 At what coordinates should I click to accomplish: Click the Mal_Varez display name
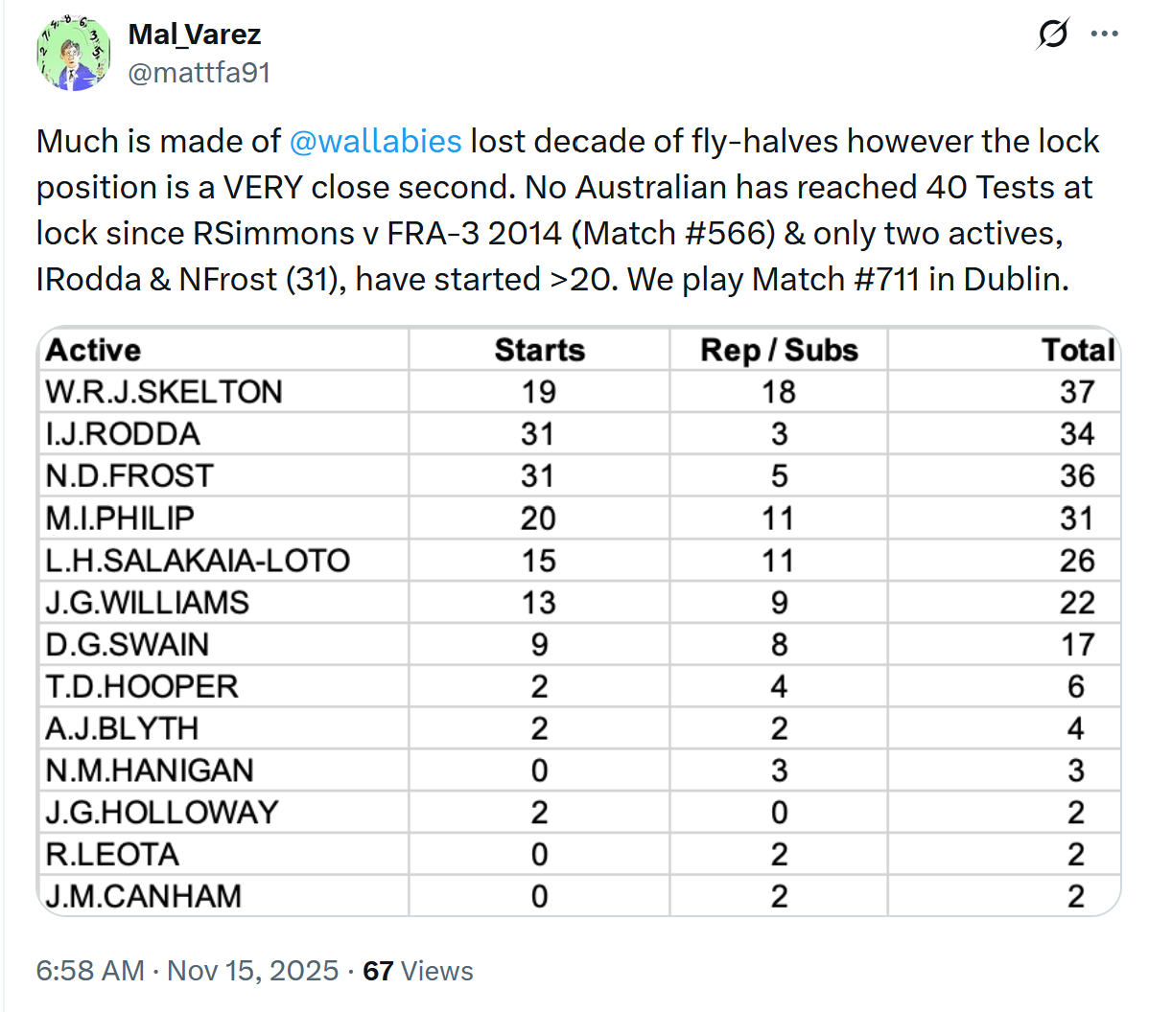[x=195, y=34]
